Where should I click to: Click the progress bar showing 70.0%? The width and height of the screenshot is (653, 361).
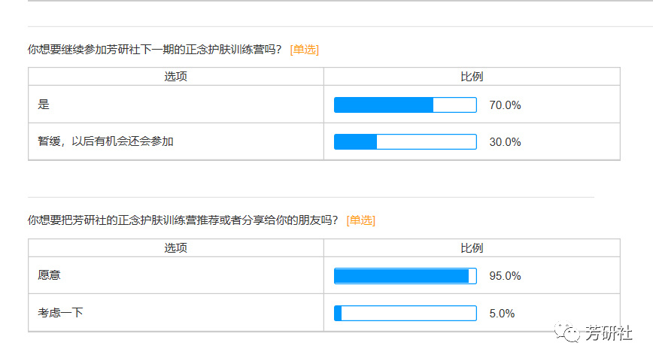(405, 105)
